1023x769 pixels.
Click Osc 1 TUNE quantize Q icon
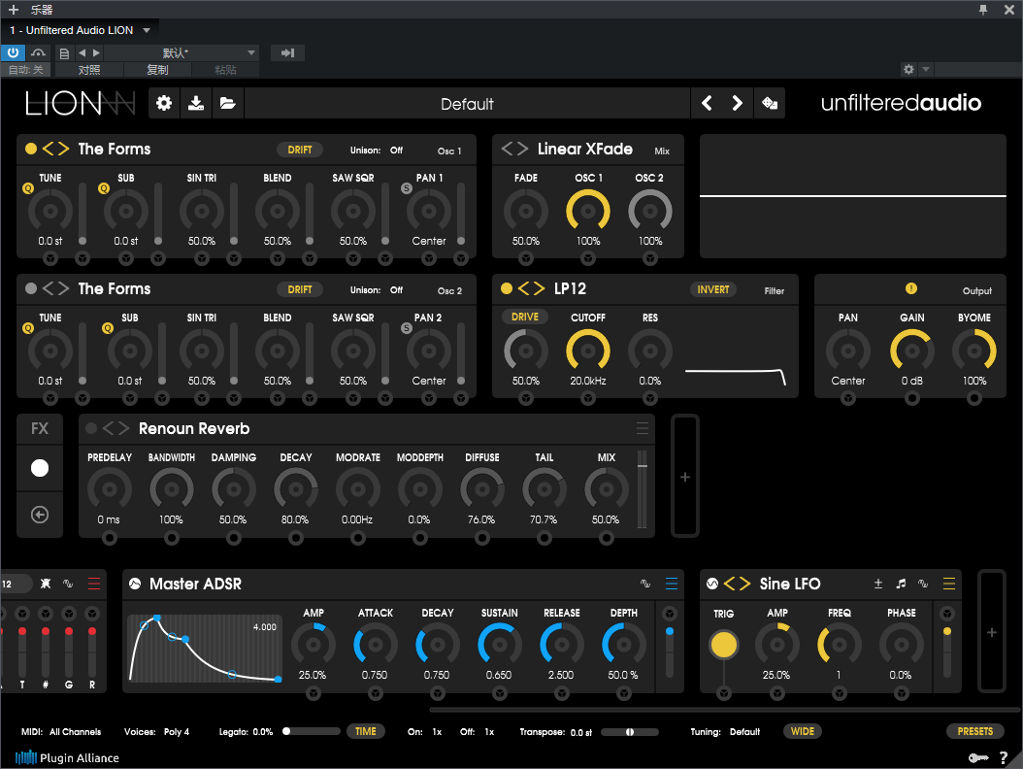pos(28,188)
